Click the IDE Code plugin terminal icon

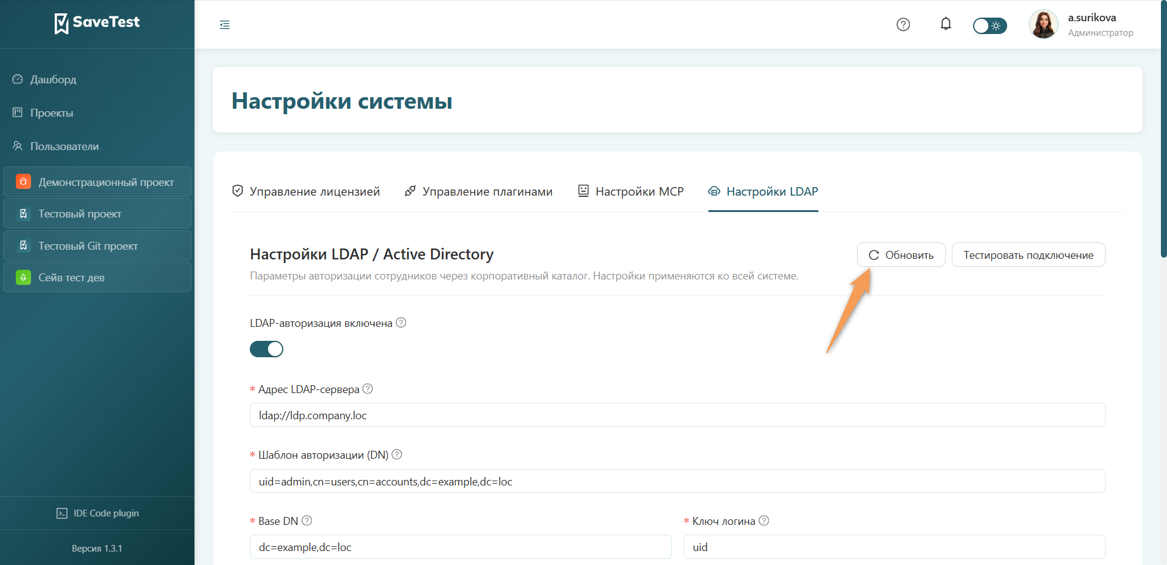[x=62, y=513]
